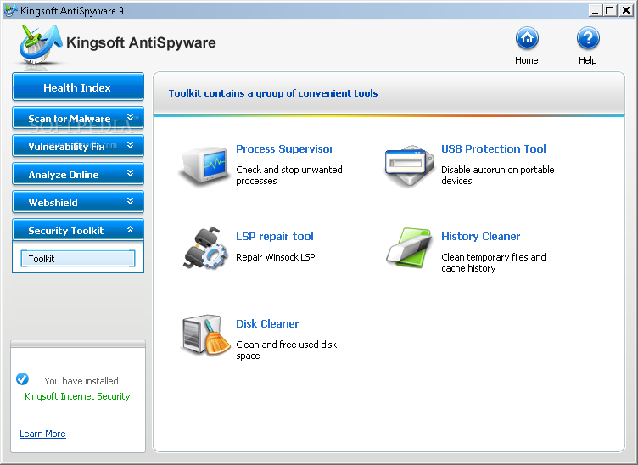Open the Scan for Malware section
The height and width of the screenshot is (465, 638).
78,118
